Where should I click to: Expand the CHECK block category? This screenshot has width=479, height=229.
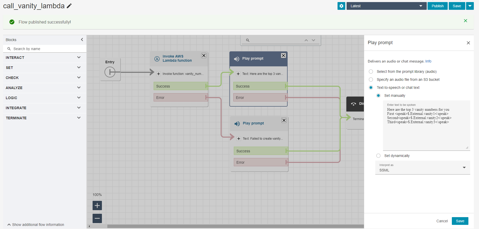click(x=45, y=78)
